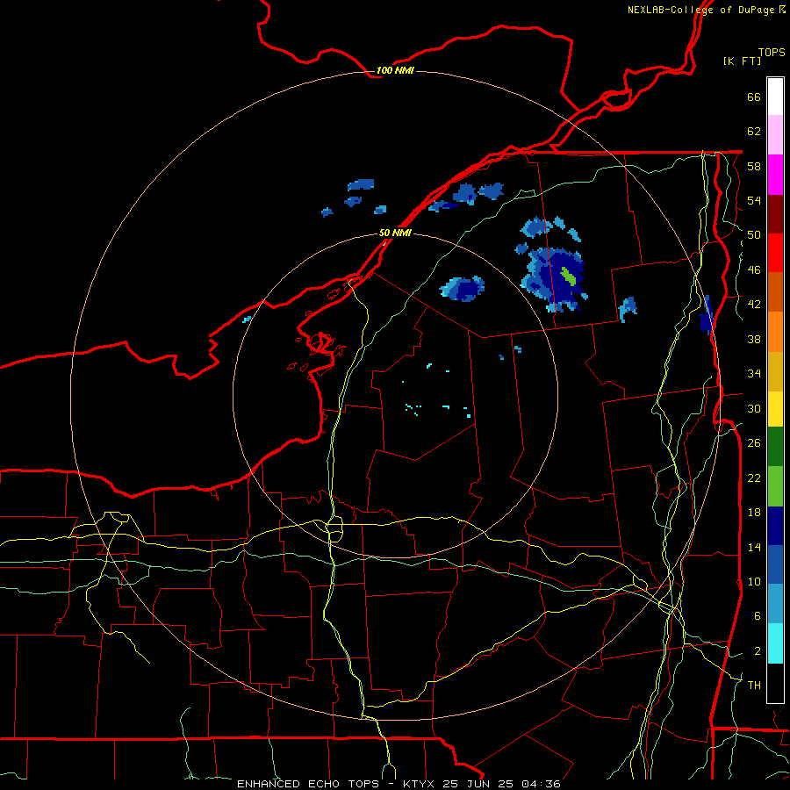Image resolution: width=790 pixels, height=790 pixels.
Task: Click the legend value '46'
Action: tap(754, 270)
